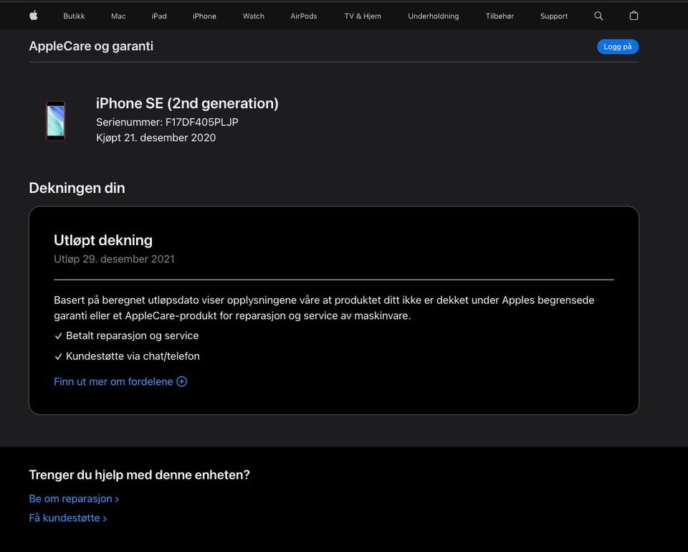Click the iPhone SE (2nd generation) title

coord(187,103)
